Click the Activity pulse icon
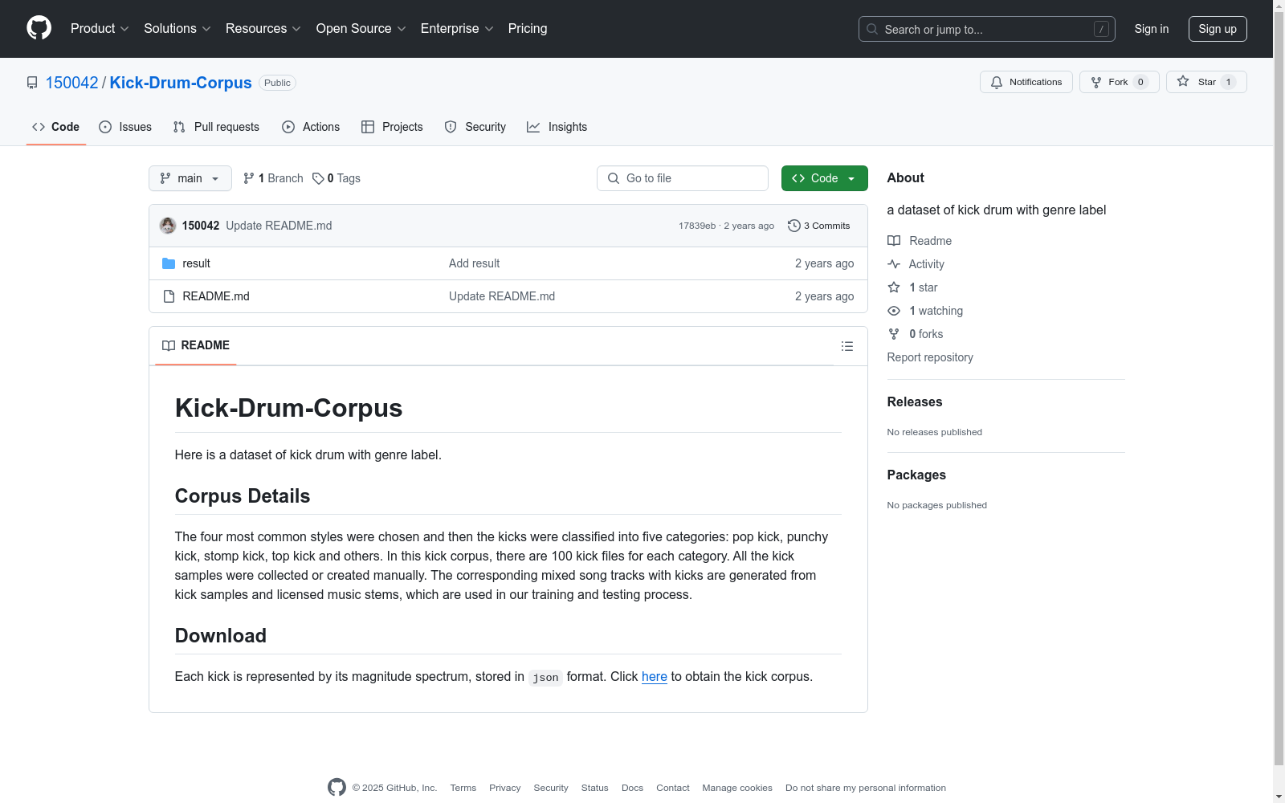 894,264
